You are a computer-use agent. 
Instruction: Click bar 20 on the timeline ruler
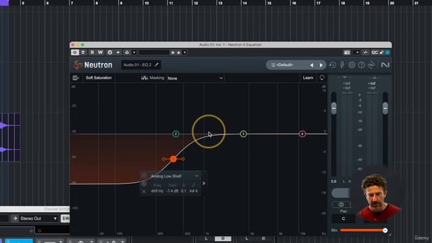[391, 3]
